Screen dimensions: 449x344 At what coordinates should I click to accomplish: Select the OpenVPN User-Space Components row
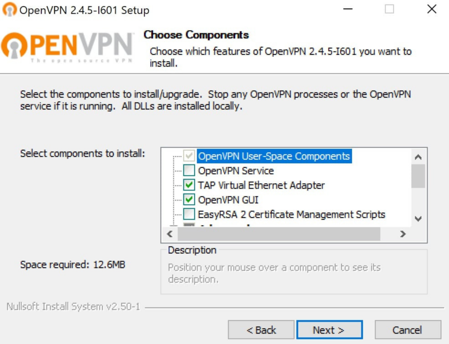(x=274, y=156)
